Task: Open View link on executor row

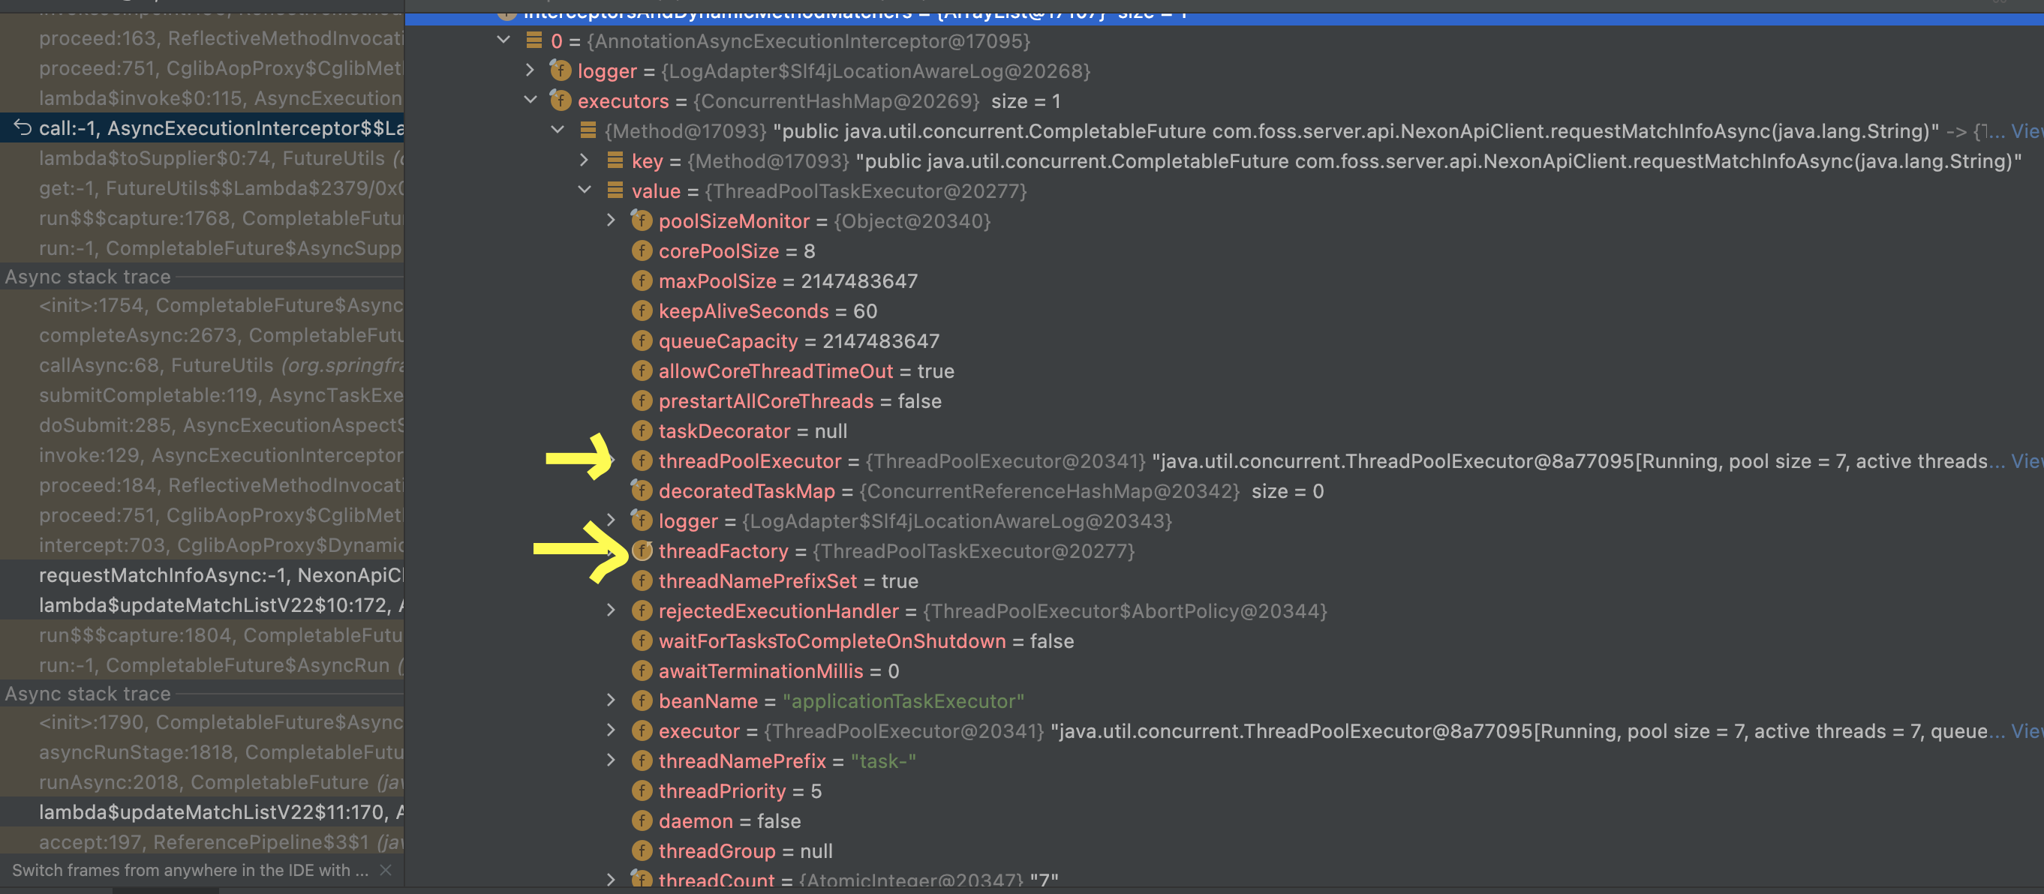Action: click(x=2026, y=731)
